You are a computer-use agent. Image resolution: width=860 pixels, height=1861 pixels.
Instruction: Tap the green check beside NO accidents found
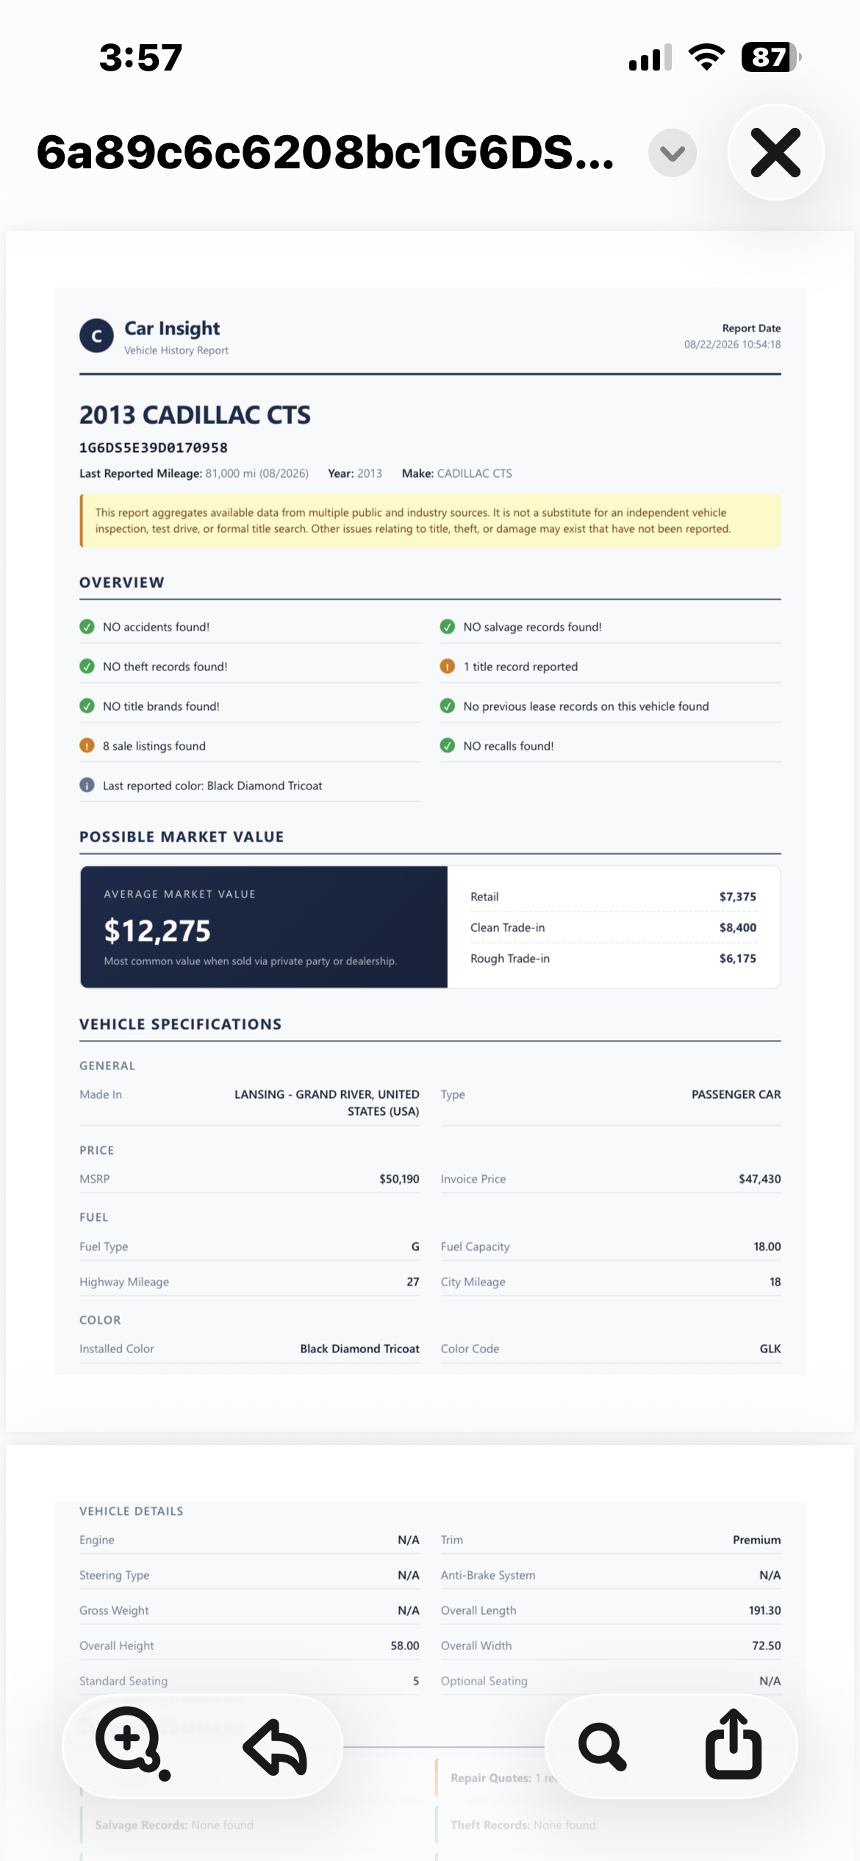87,627
